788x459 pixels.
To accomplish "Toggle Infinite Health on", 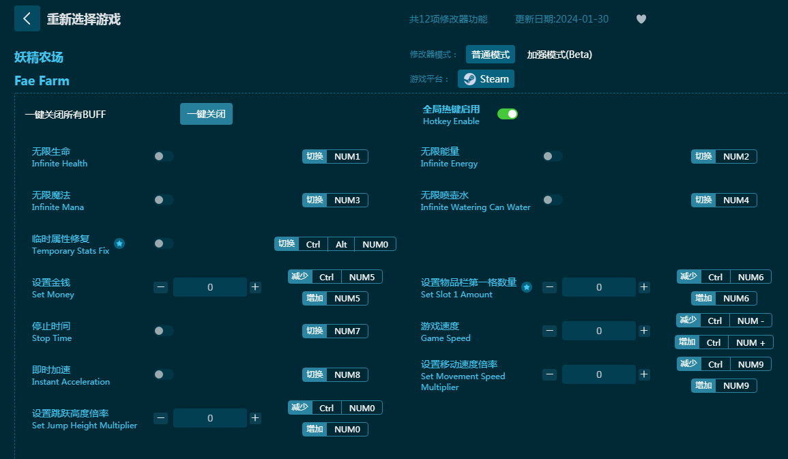I will click(x=164, y=156).
